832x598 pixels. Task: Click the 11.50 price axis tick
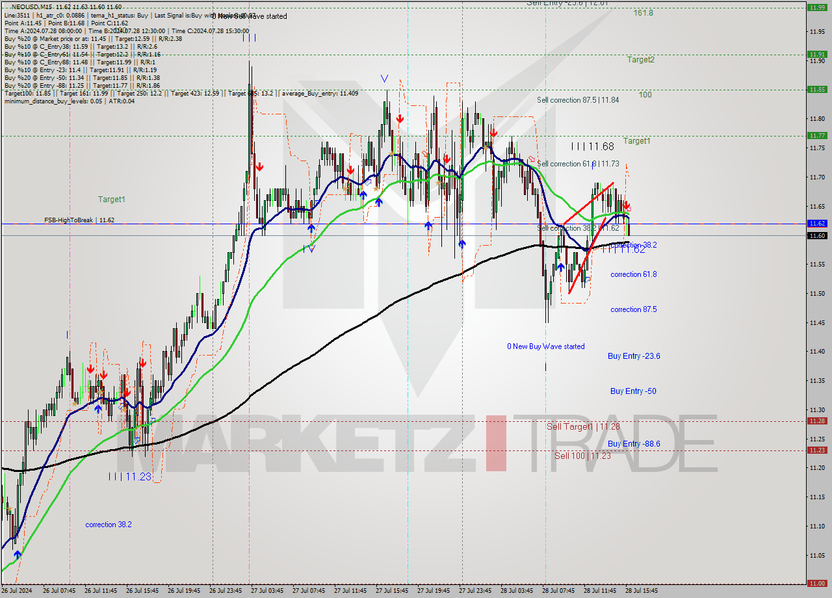pyautogui.click(x=817, y=294)
